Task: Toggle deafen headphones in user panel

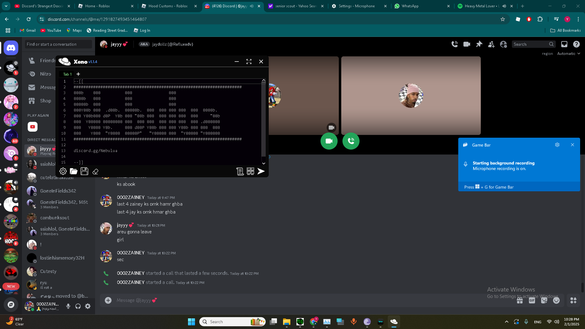Action: (x=78, y=306)
